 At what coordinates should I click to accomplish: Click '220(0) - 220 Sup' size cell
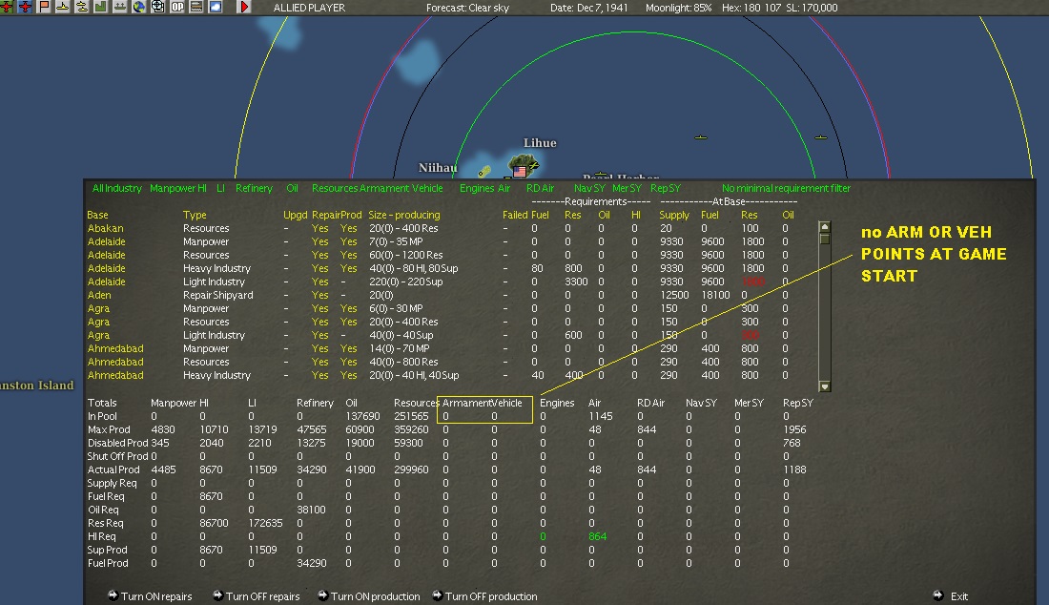coord(406,282)
